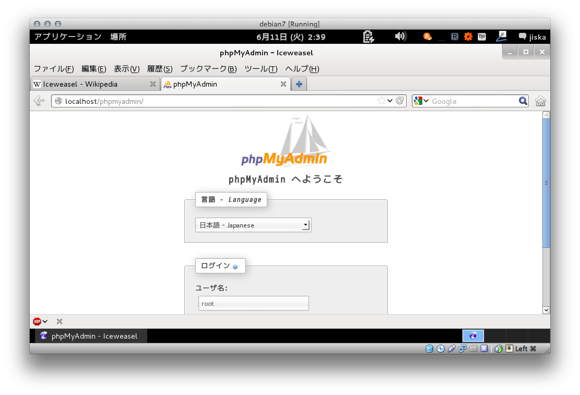580x395 pixels.
Task: Click VirtualBox mouse integration globe icon
Action: pos(499,349)
